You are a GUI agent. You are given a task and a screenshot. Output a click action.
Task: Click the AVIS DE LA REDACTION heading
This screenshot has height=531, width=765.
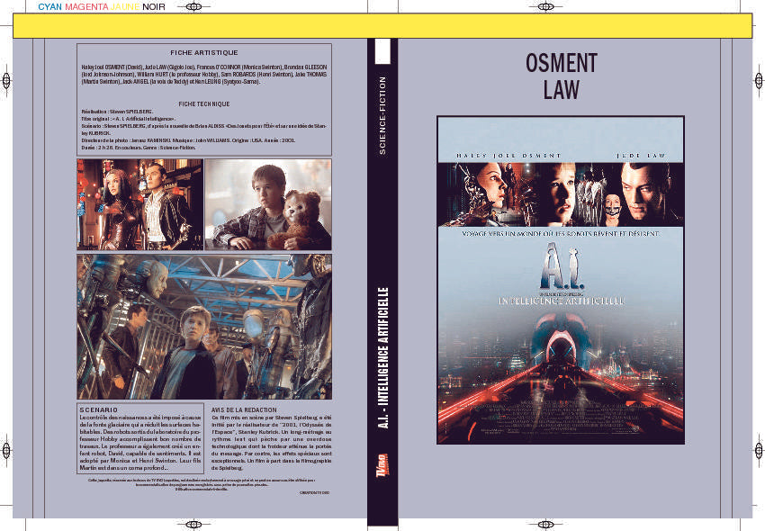244,410
